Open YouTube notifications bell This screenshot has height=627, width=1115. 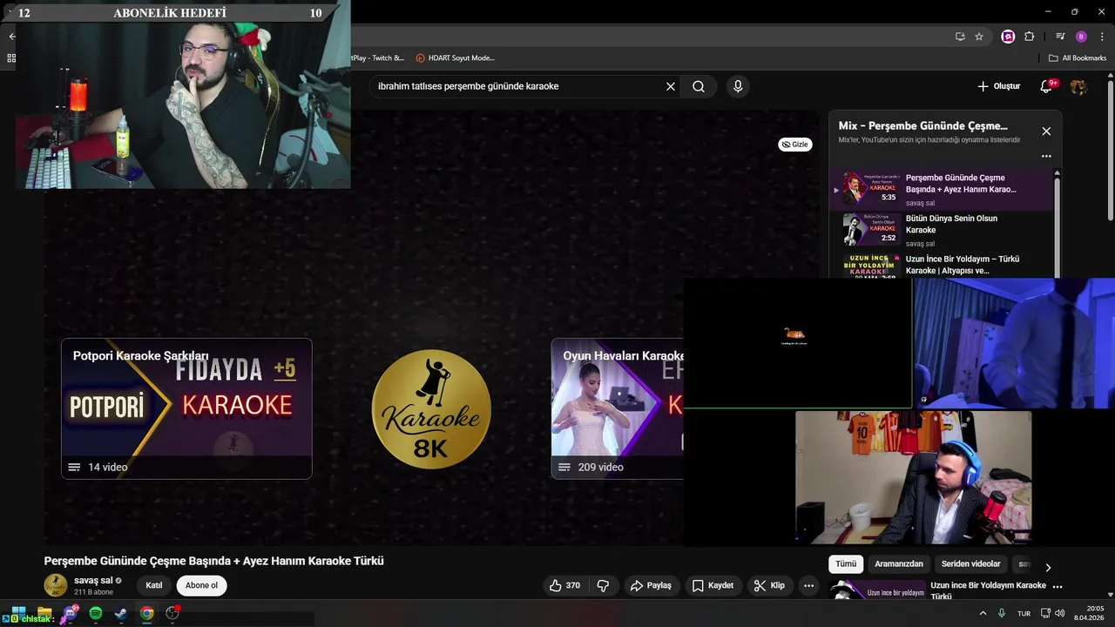tap(1048, 86)
